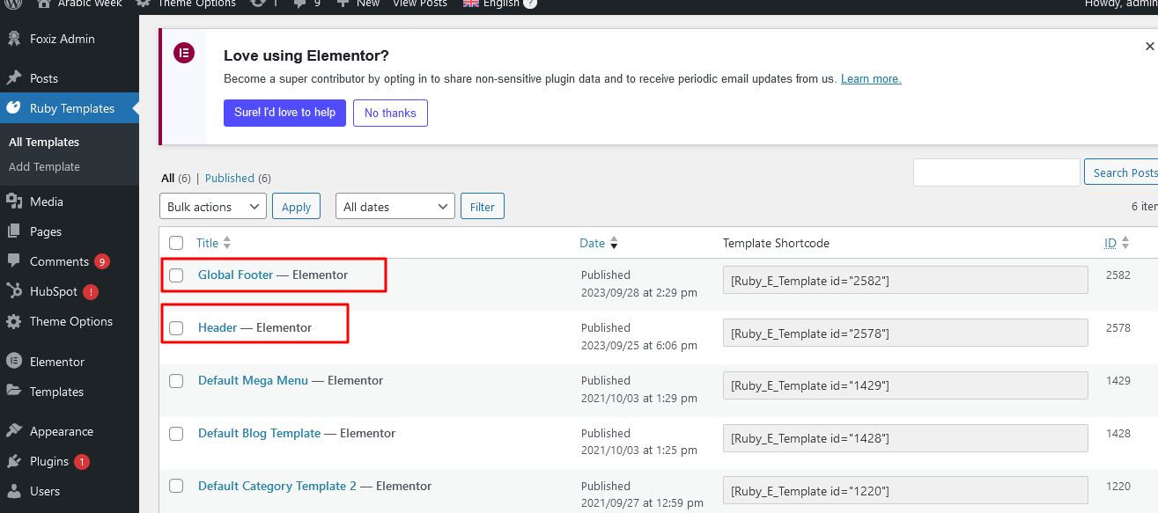The height and width of the screenshot is (513, 1158).
Task: Click the Appearance brush icon
Action: pos(13,431)
